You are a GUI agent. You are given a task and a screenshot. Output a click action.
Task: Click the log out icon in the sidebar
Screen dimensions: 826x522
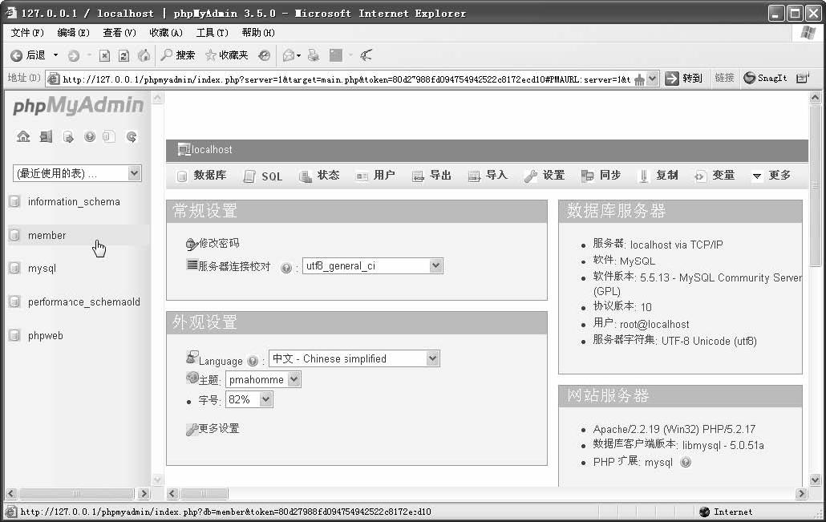point(47,137)
